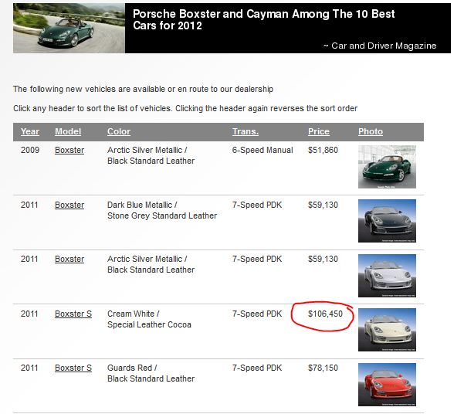Select the $106,450 price cell
464x414 pixels.
tap(325, 314)
